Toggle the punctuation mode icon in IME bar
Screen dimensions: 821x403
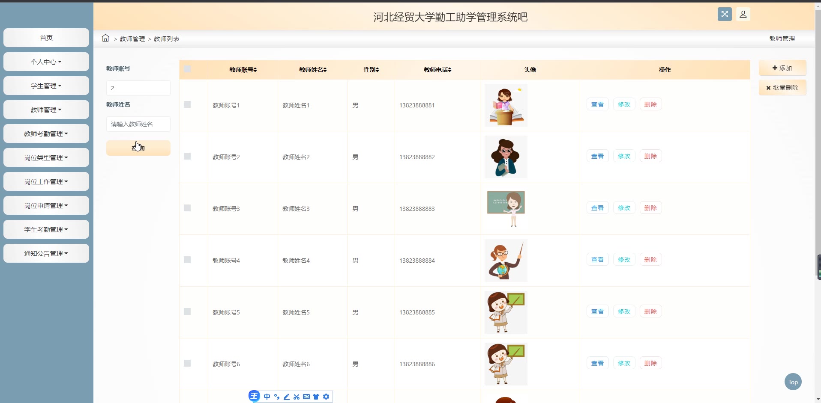tap(277, 397)
